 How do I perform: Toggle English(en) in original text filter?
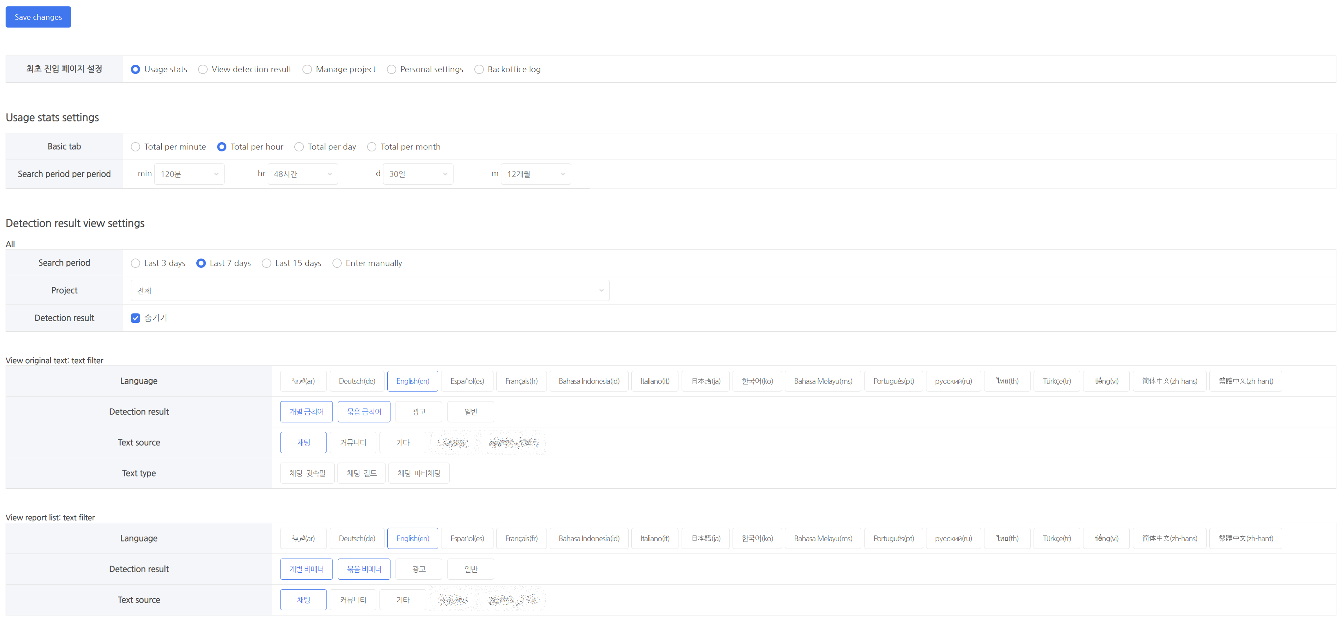413,381
